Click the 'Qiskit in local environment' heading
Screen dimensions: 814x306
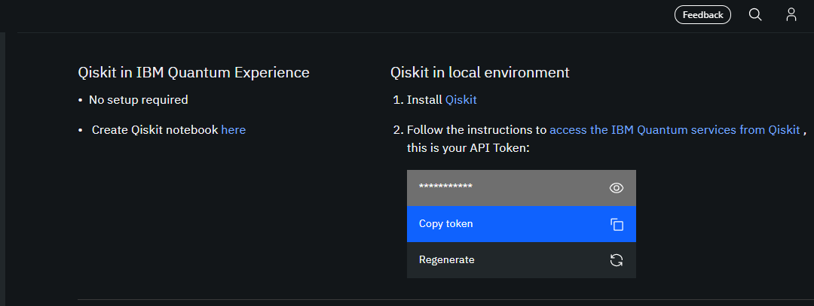tap(479, 73)
